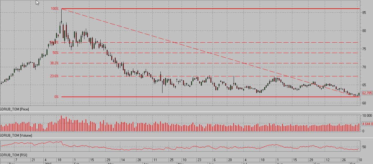Image resolution: width=373 pixels, height=164 pixels.
Task: Click date label 21 on time axis
Action: [33, 160]
